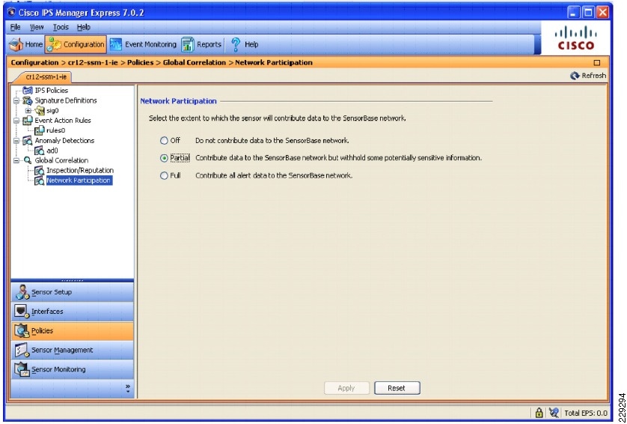627x424 pixels.
Task: Click Global Correlation in breadcrumb path
Action: coord(195,62)
